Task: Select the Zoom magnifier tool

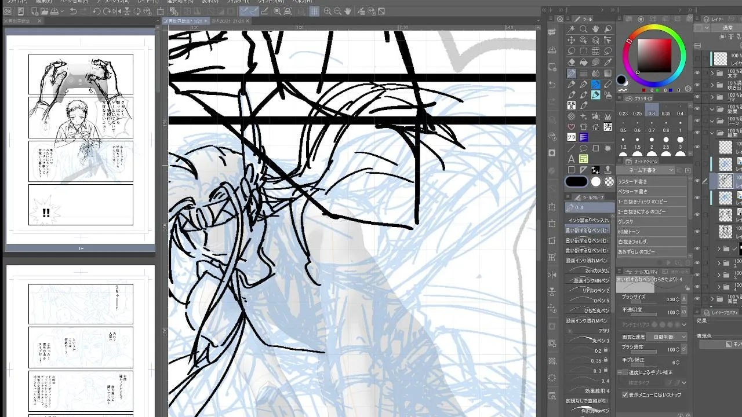Action: [583, 29]
